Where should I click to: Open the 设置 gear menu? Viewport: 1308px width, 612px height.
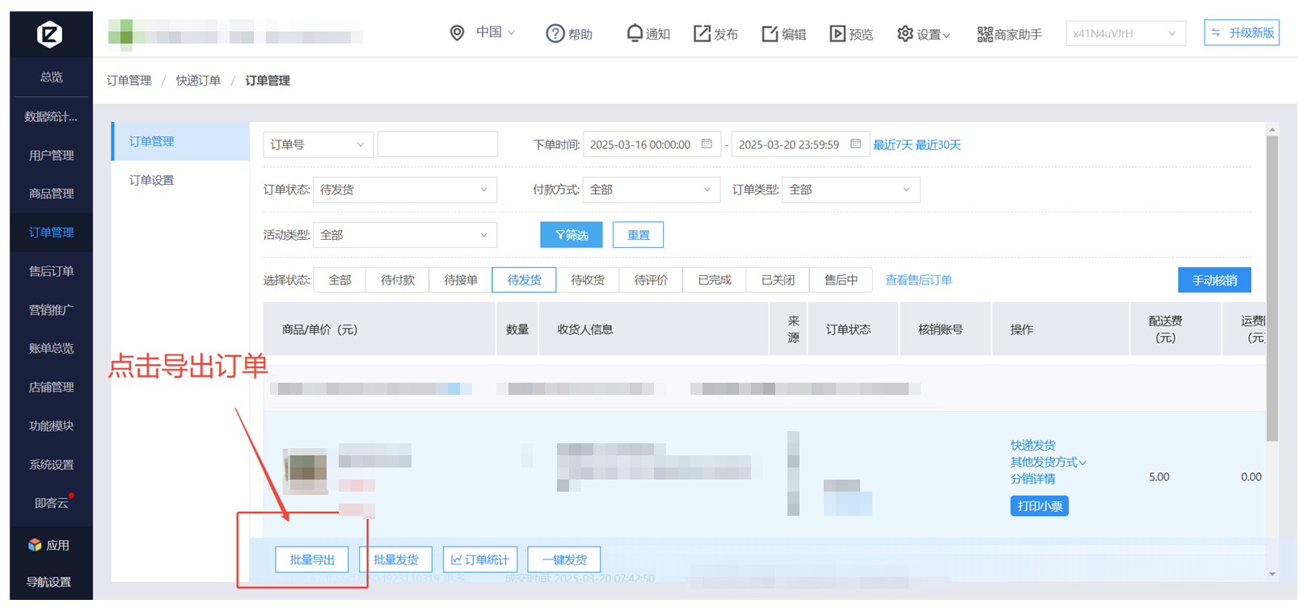pyautogui.click(x=923, y=34)
